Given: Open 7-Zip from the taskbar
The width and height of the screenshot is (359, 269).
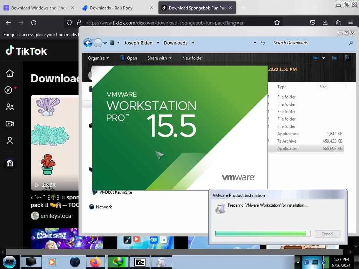Looking at the screenshot, I should 140,262.
